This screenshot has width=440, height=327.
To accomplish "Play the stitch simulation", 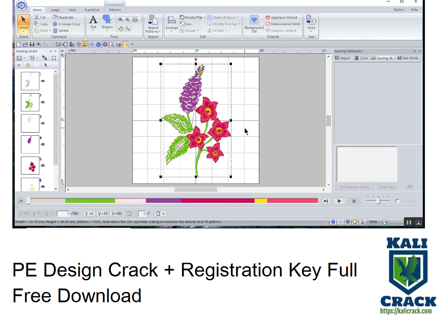I will 339,201.
